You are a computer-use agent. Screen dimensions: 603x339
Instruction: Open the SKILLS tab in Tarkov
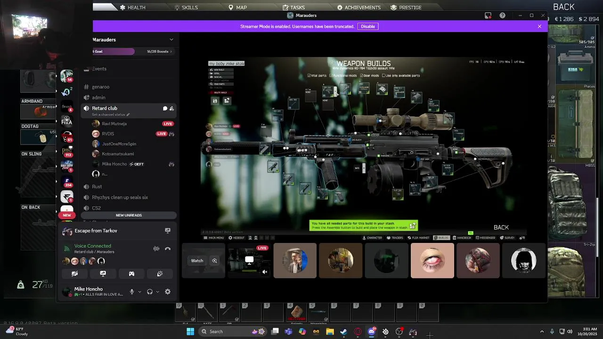[186, 8]
